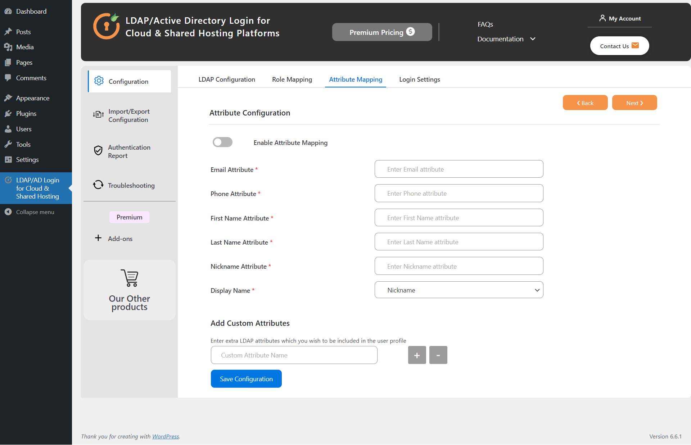
Task: Open the Display Name dropdown
Action: [459, 290]
